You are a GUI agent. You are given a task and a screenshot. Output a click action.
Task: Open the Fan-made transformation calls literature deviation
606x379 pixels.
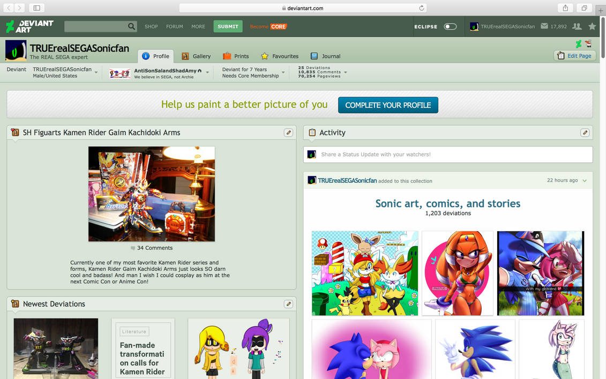143,348
